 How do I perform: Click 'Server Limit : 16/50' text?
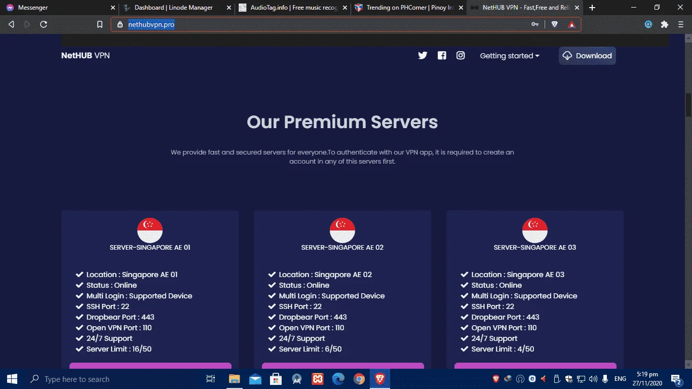[119, 349]
